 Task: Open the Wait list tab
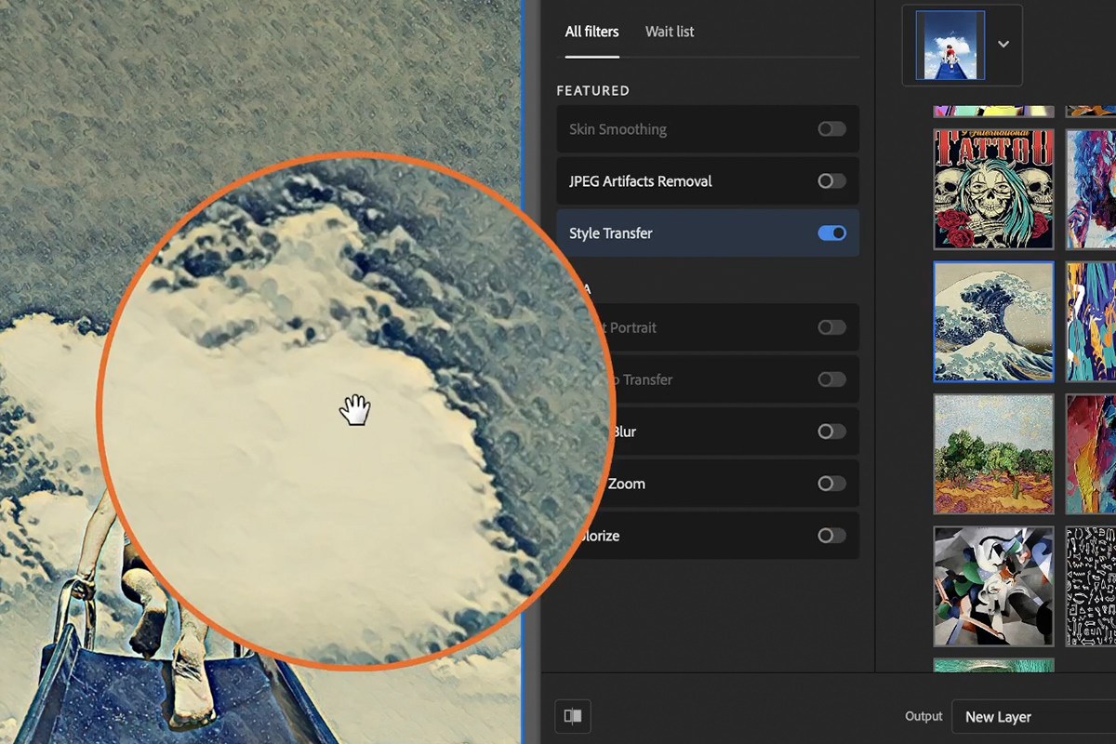point(670,32)
